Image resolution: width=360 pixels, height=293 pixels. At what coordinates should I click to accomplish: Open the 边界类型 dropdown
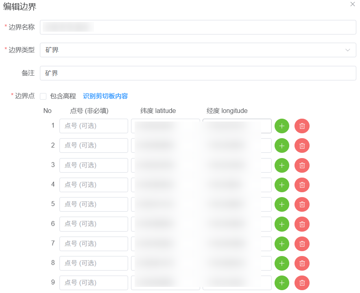198,50
